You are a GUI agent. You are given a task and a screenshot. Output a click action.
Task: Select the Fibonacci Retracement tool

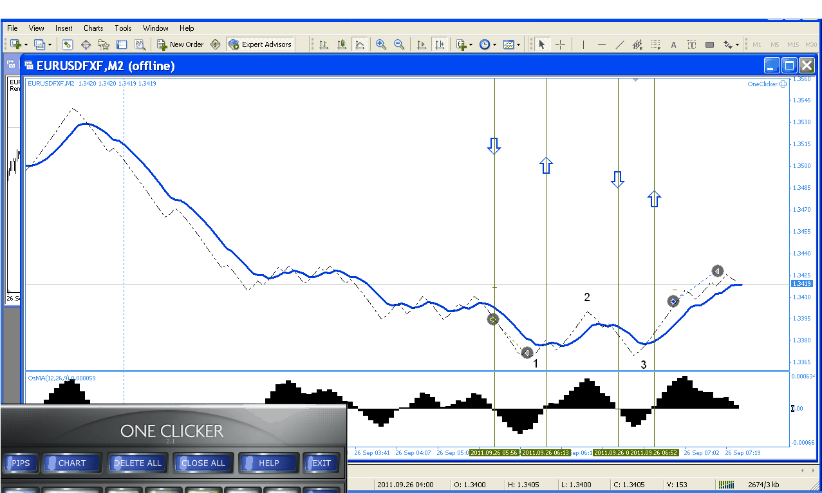(655, 44)
